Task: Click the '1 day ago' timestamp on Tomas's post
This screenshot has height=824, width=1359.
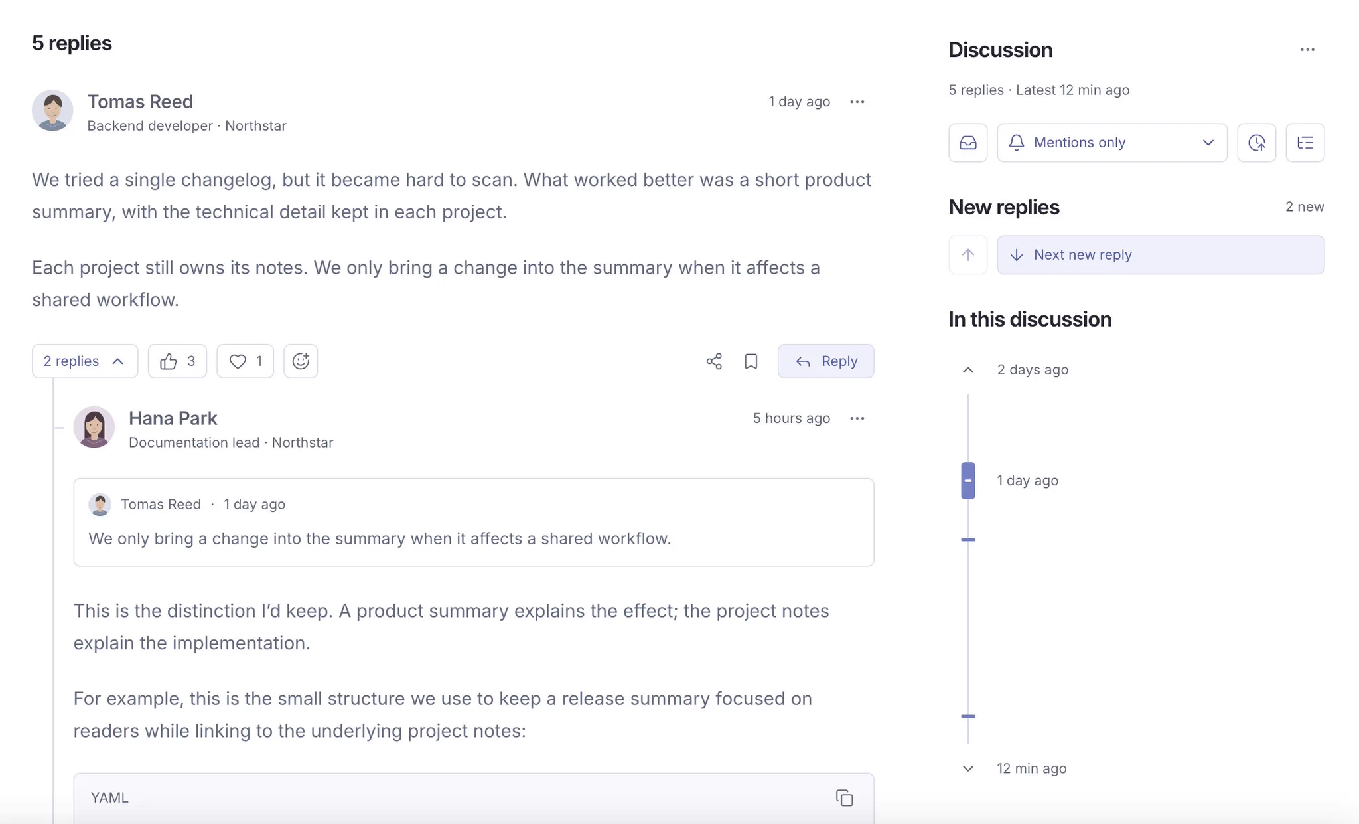Action: click(799, 102)
